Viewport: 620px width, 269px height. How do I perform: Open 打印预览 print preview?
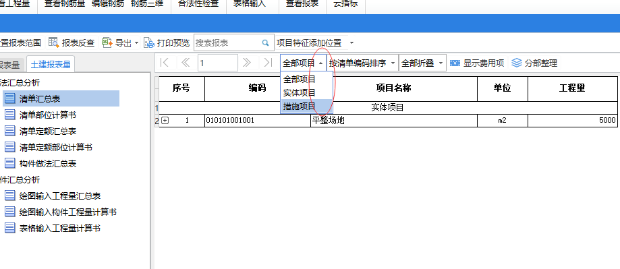167,42
